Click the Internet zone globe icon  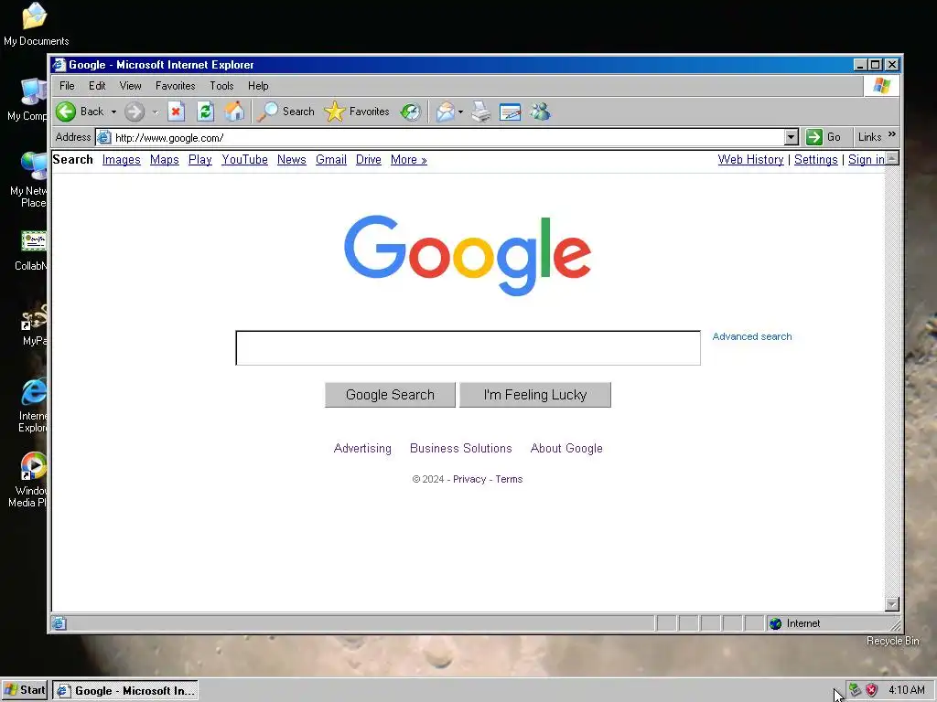coord(776,623)
